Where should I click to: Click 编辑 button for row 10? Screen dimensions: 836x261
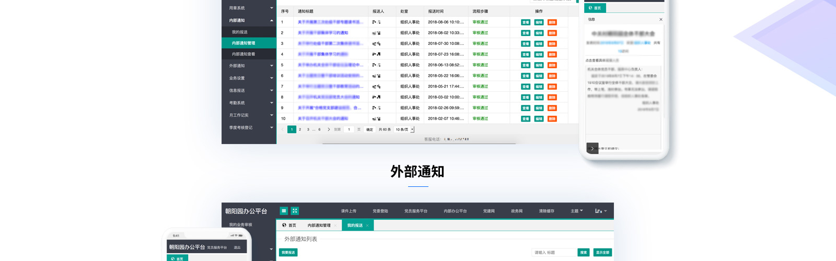[x=539, y=119]
